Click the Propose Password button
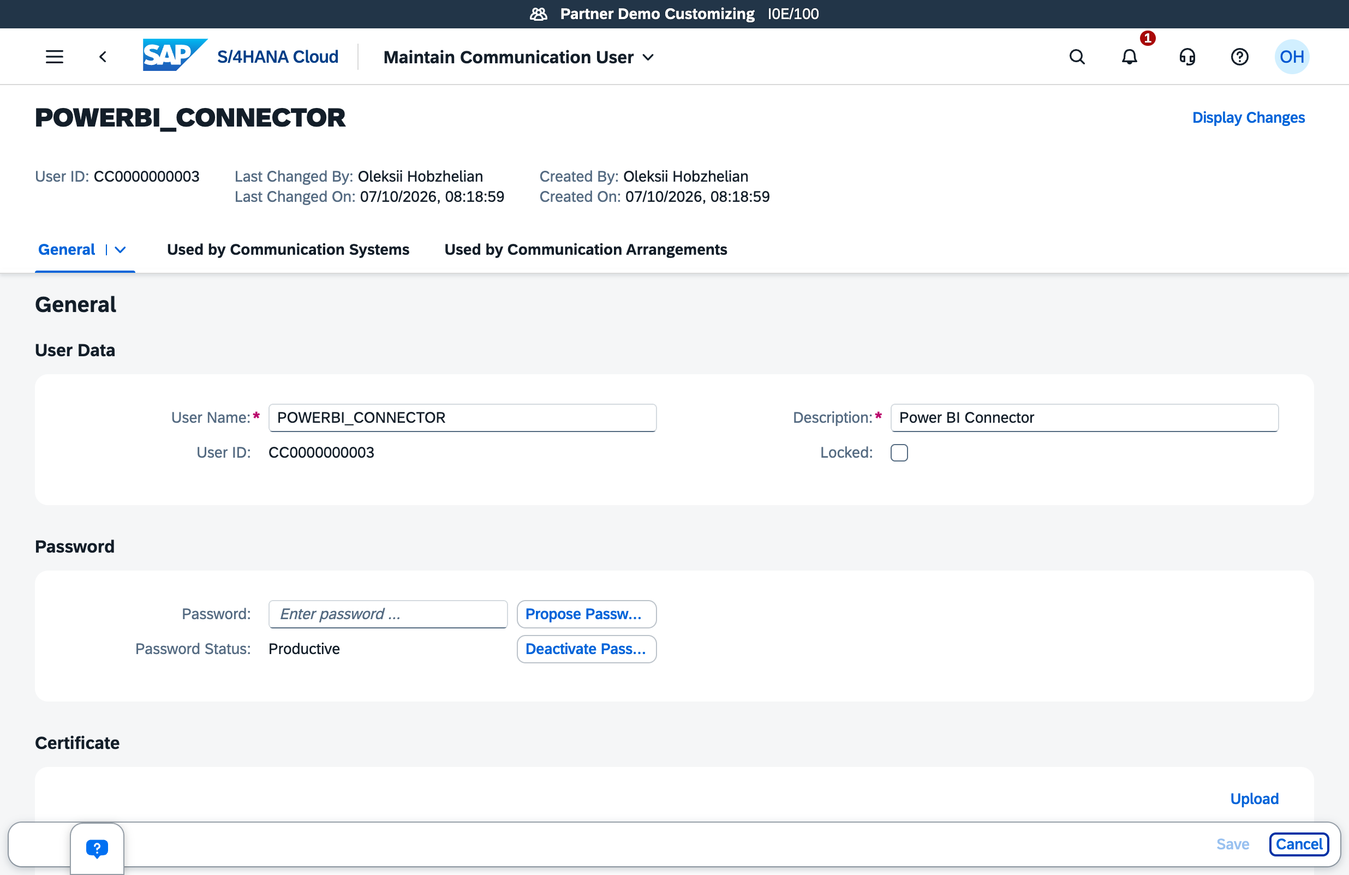Image resolution: width=1349 pixels, height=875 pixels. tap(587, 614)
